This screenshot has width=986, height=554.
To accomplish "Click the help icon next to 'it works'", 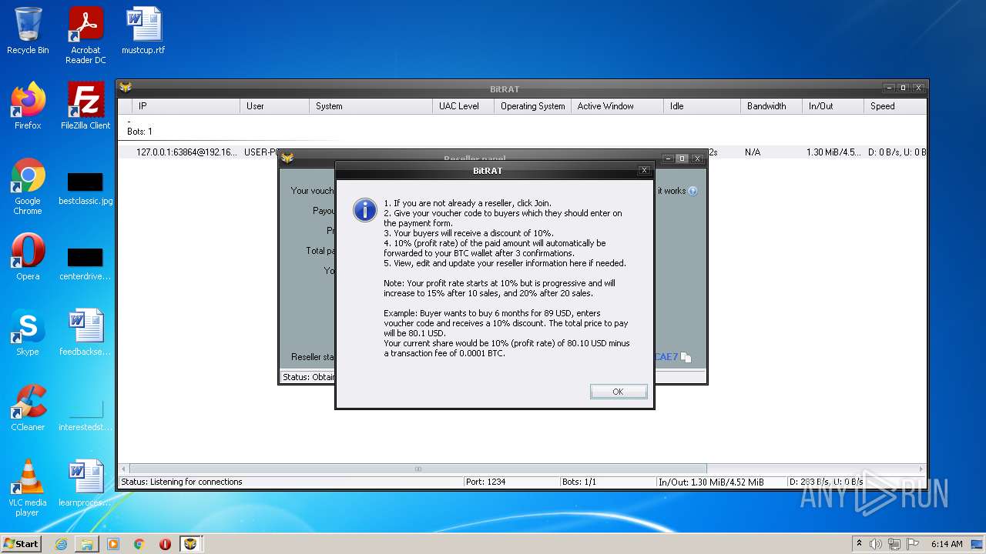I will coord(693,191).
